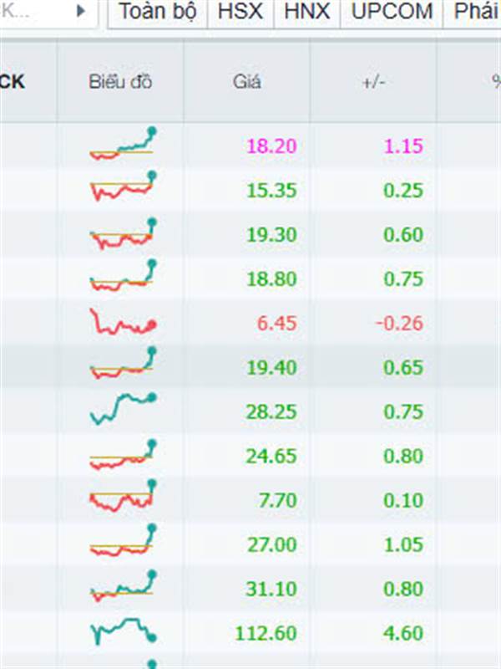Image resolution: width=501 pixels, height=669 pixels.
Task: Switch to the HNX tab
Action: (306, 11)
